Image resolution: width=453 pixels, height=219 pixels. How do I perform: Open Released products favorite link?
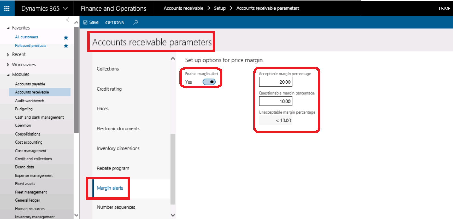click(x=31, y=46)
